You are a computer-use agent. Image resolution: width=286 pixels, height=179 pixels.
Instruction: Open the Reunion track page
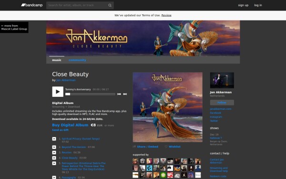67,152
